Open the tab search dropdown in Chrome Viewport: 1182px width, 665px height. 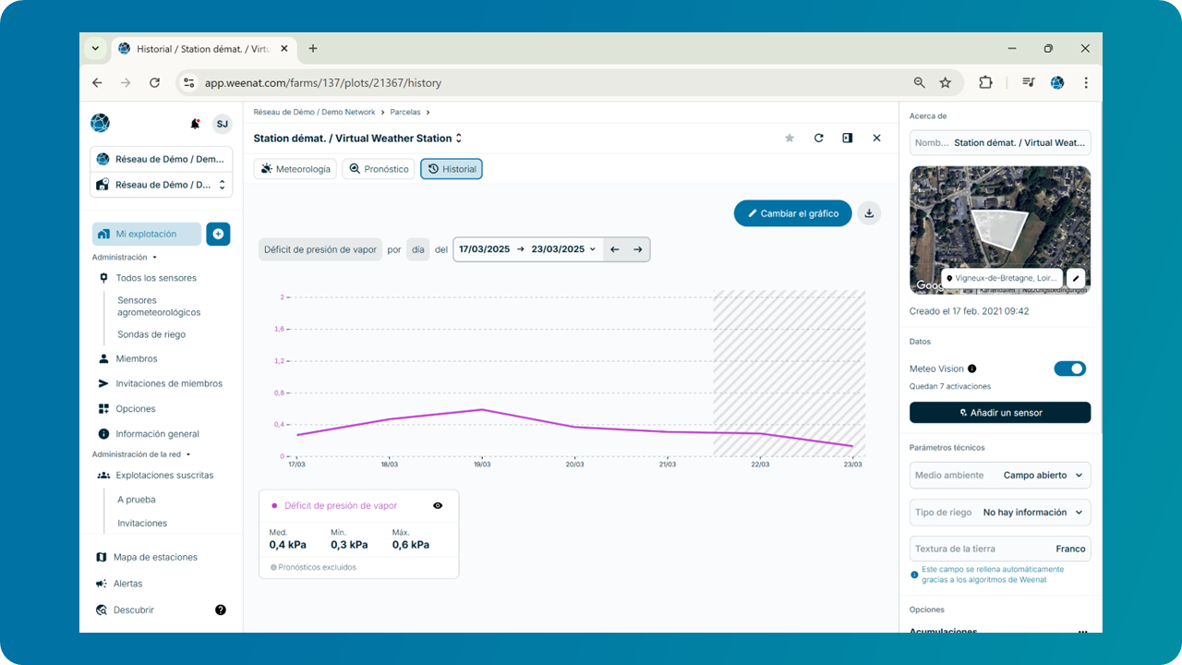point(95,48)
